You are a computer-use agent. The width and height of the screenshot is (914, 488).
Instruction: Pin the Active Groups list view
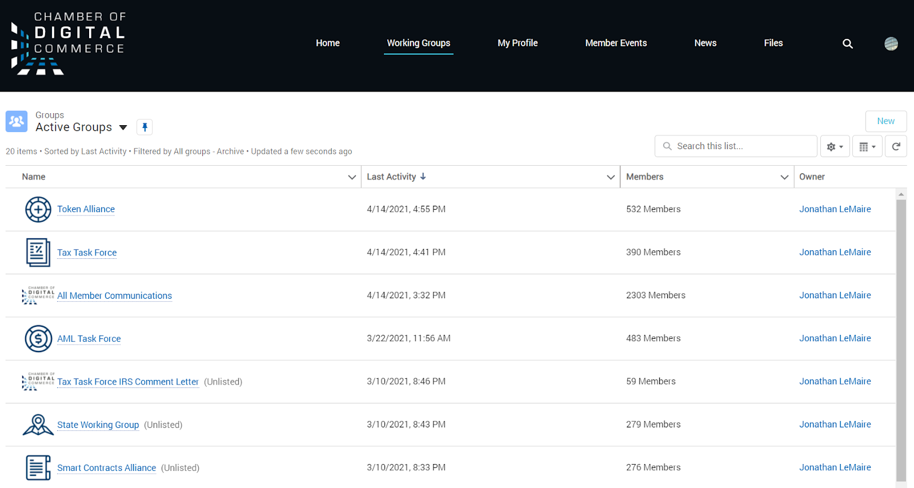click(x=145, y=127)
